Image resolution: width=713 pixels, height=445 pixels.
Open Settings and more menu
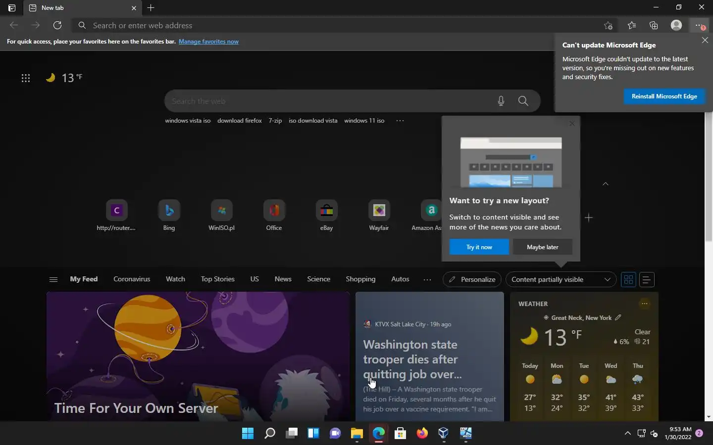(699, 25)
